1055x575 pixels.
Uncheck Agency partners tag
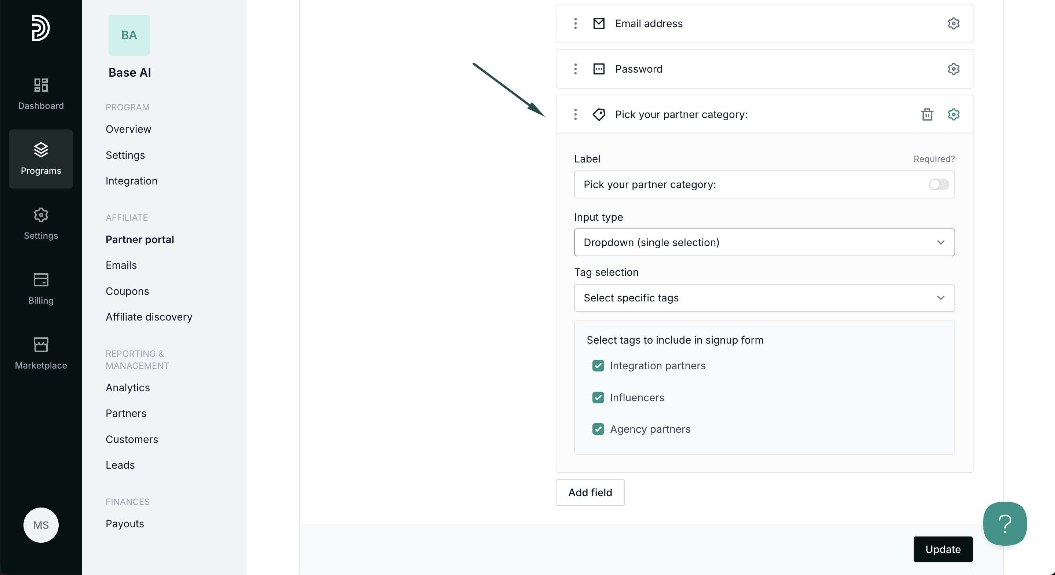click(x=598, y=429)
